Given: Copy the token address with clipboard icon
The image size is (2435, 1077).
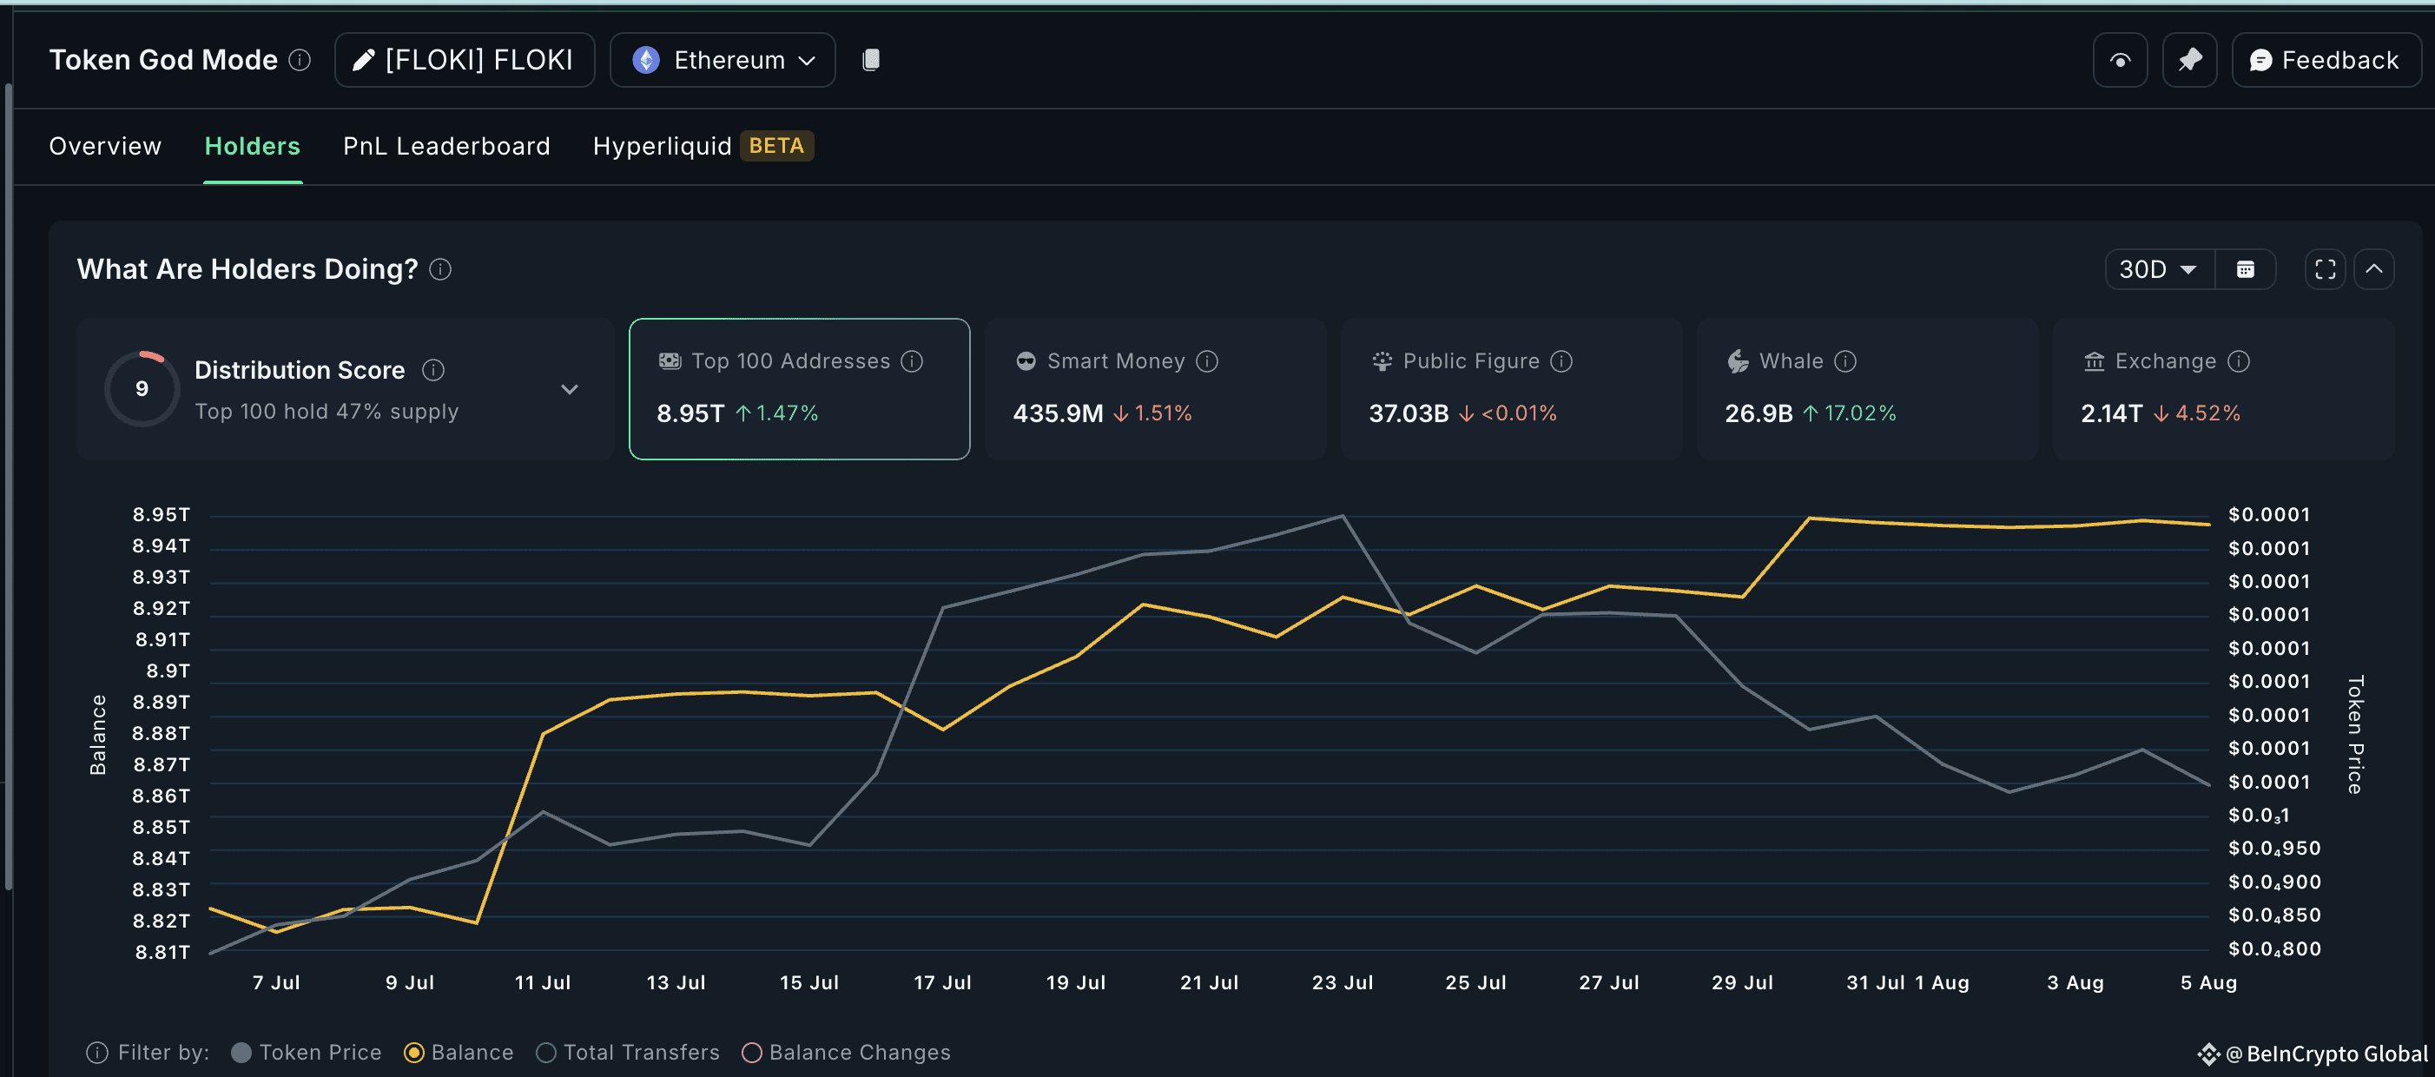Looking at the screenshot, I should [x=871, y=61].
